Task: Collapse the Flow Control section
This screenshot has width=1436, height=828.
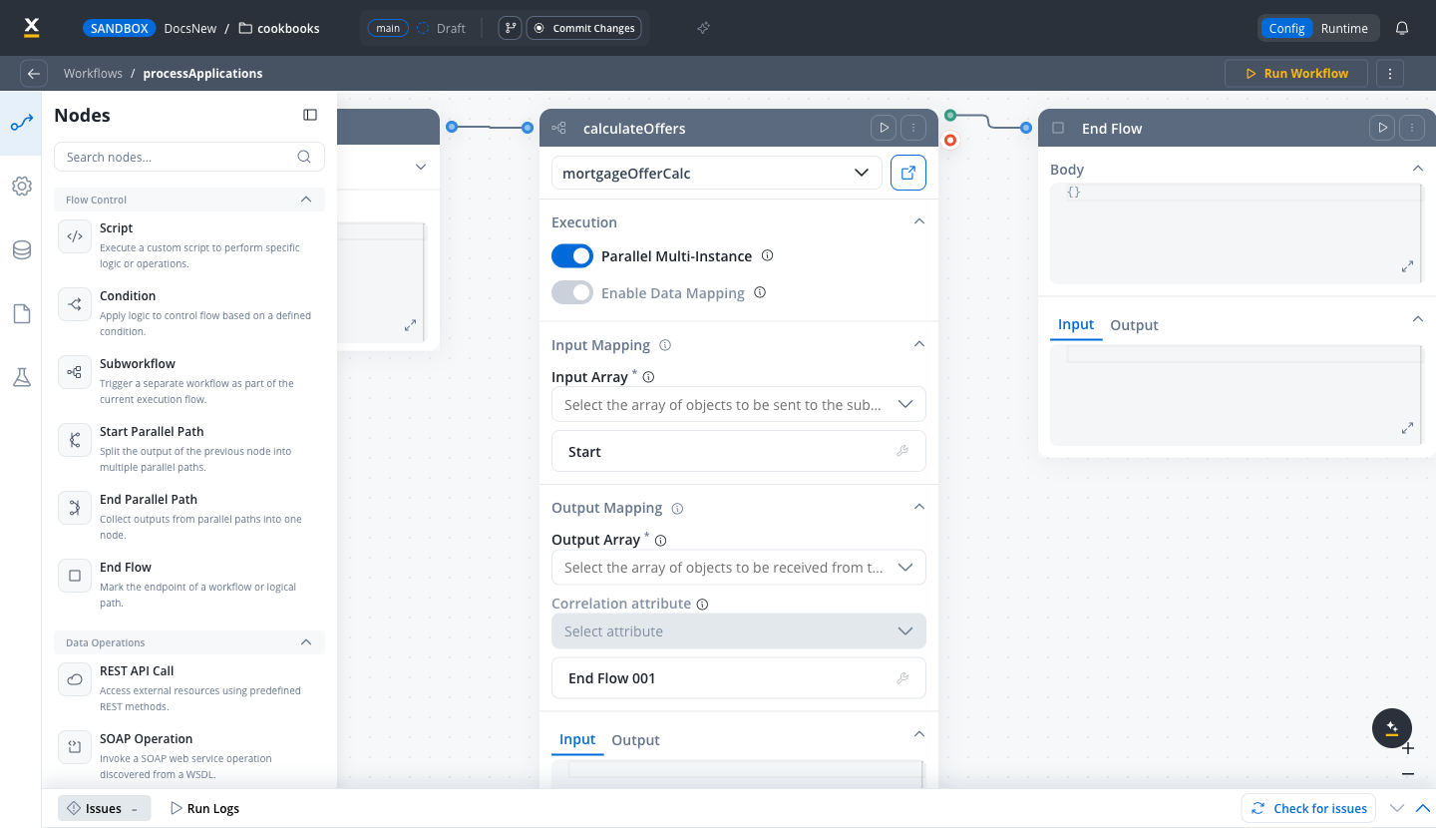Action: [306, 200]
